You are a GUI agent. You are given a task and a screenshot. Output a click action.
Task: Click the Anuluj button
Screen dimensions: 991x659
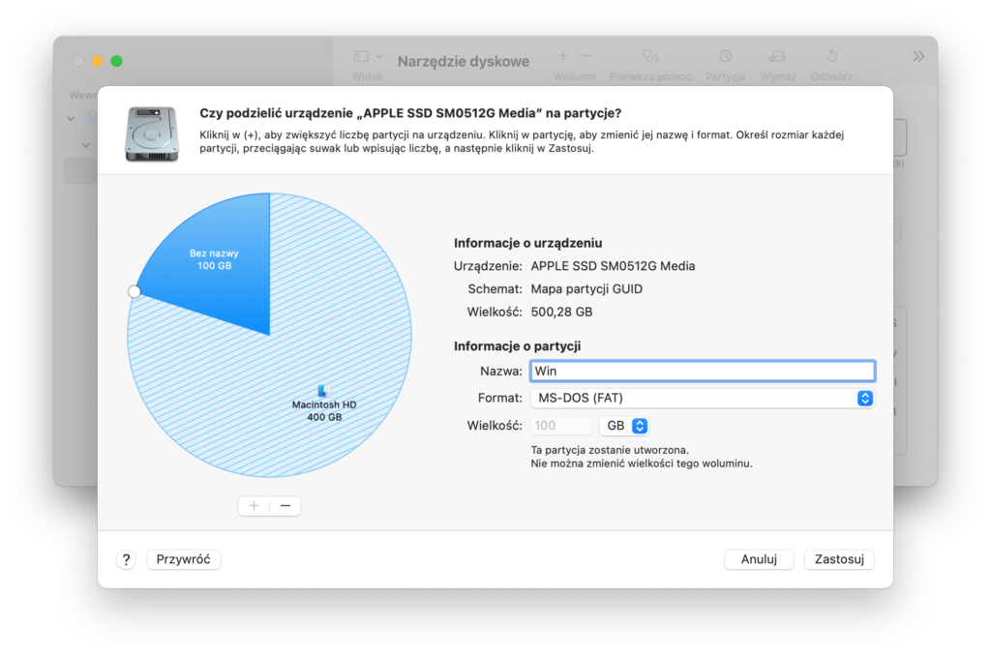[759, 559]
